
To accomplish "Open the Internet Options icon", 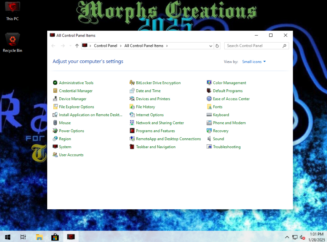I will pos(132,115).
